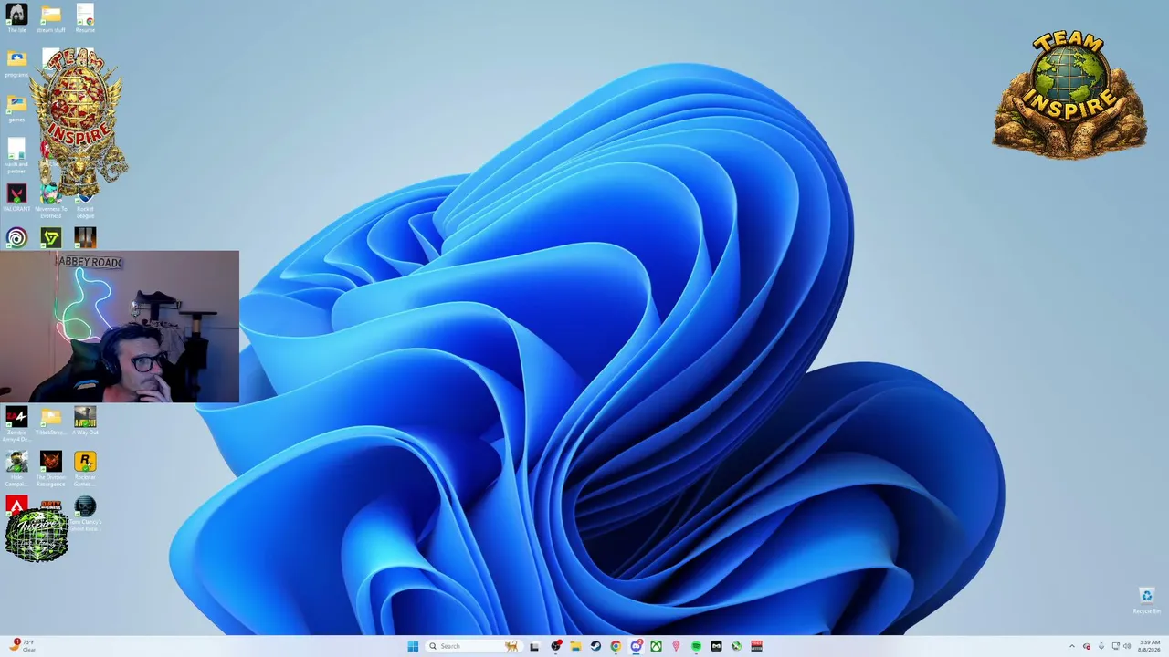Select The Division Resurgence desktop shortcut
This screenshot has width=1169, height=657.
click(51, 468)
